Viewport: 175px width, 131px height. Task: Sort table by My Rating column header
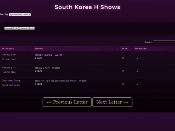154,49
